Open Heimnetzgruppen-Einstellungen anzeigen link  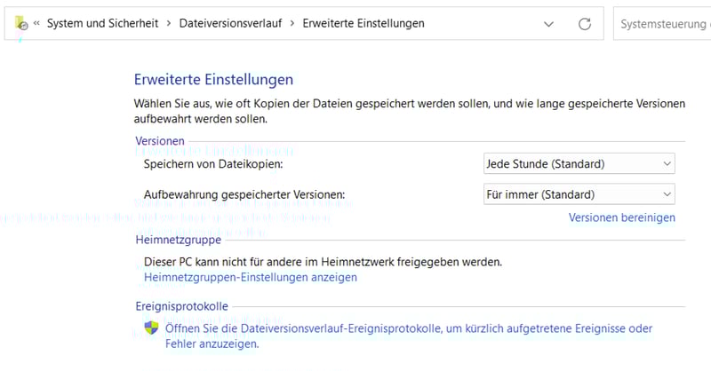click(250, 278)
